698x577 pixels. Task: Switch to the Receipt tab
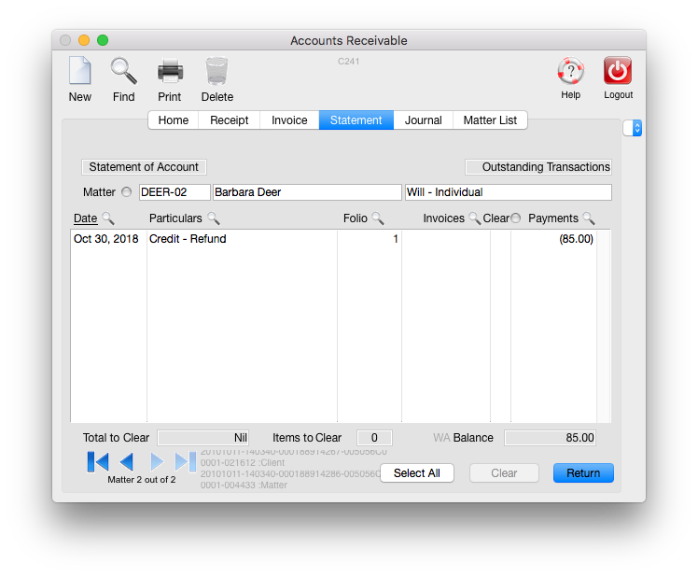click(x=229, y=120)
